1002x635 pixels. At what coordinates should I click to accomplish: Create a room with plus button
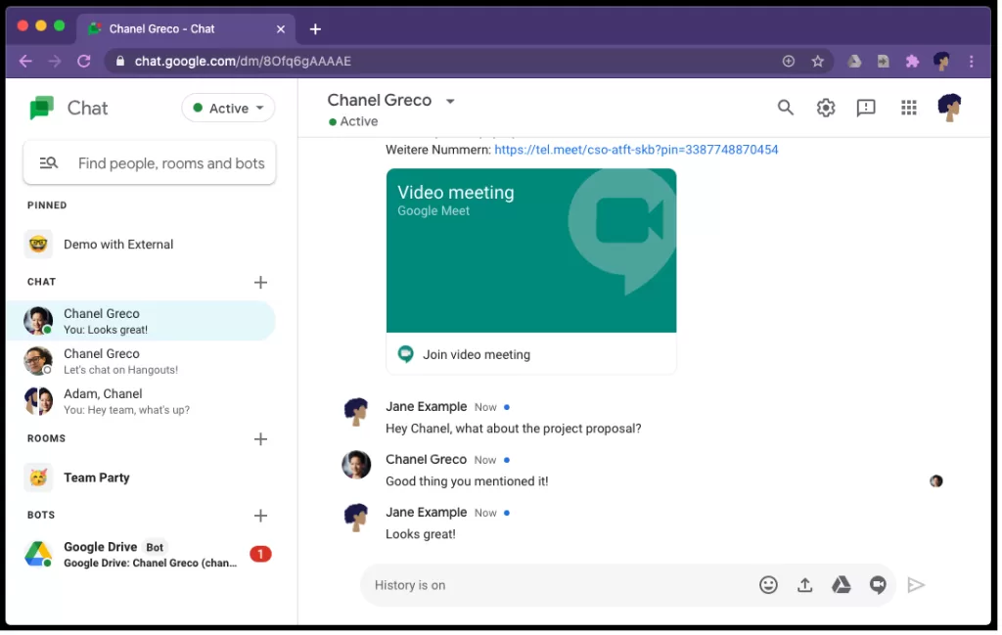[260, 439]
